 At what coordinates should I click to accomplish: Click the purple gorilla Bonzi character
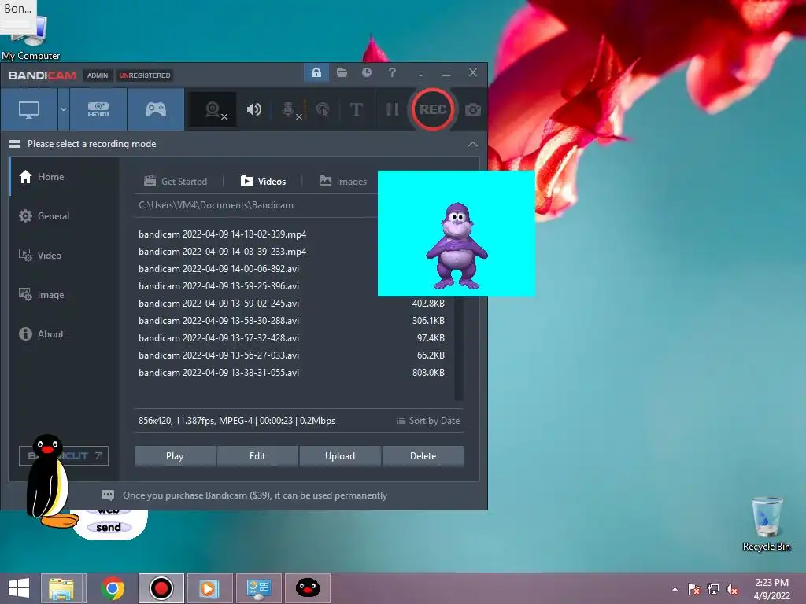click(x=457, y=245)
